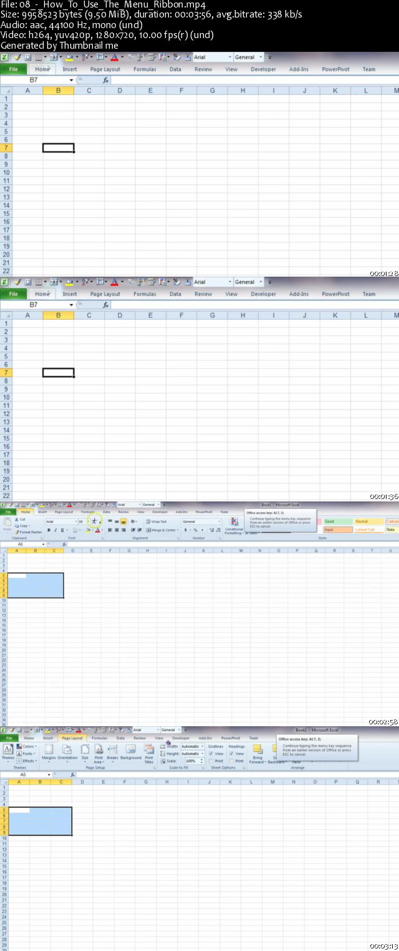Viewport: 399px width, 951px height.
Task: Open the green File tab in the 00:01:28 frame
Action: [13, 69]
